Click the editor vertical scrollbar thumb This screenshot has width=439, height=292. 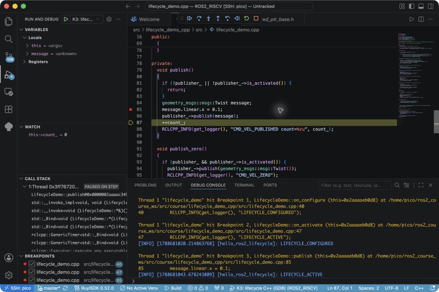tap(436, 122)
